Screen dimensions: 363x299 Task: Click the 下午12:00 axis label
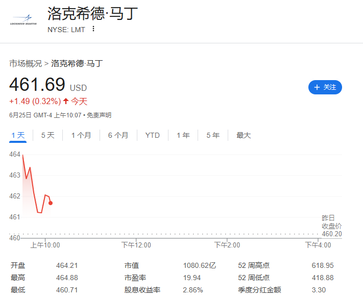click(x=136, y=245)
